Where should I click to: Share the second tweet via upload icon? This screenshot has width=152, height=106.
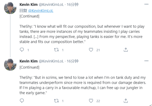[126, 101]
